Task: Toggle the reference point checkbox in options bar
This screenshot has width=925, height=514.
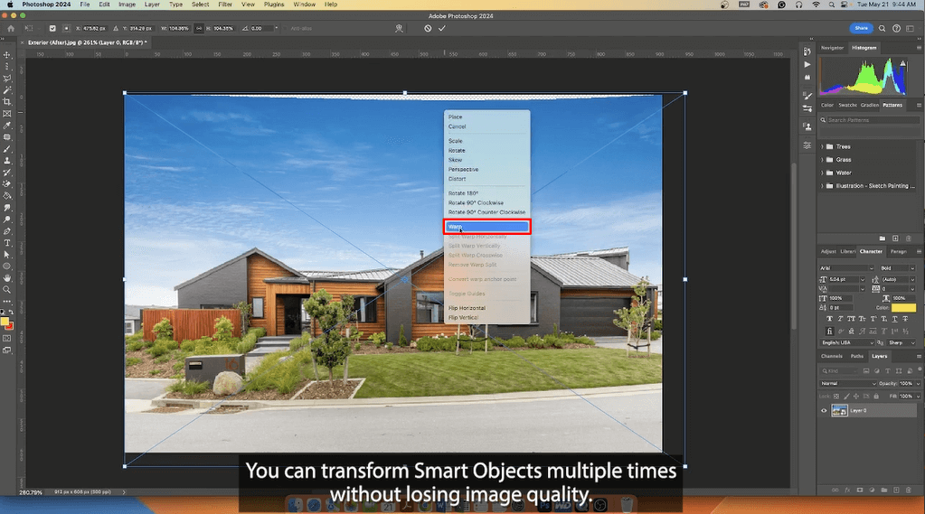Action: click(52, 28)
